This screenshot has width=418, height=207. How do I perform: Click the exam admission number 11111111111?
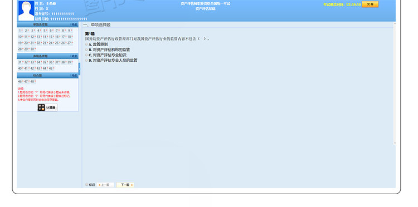tap(62, 14)
